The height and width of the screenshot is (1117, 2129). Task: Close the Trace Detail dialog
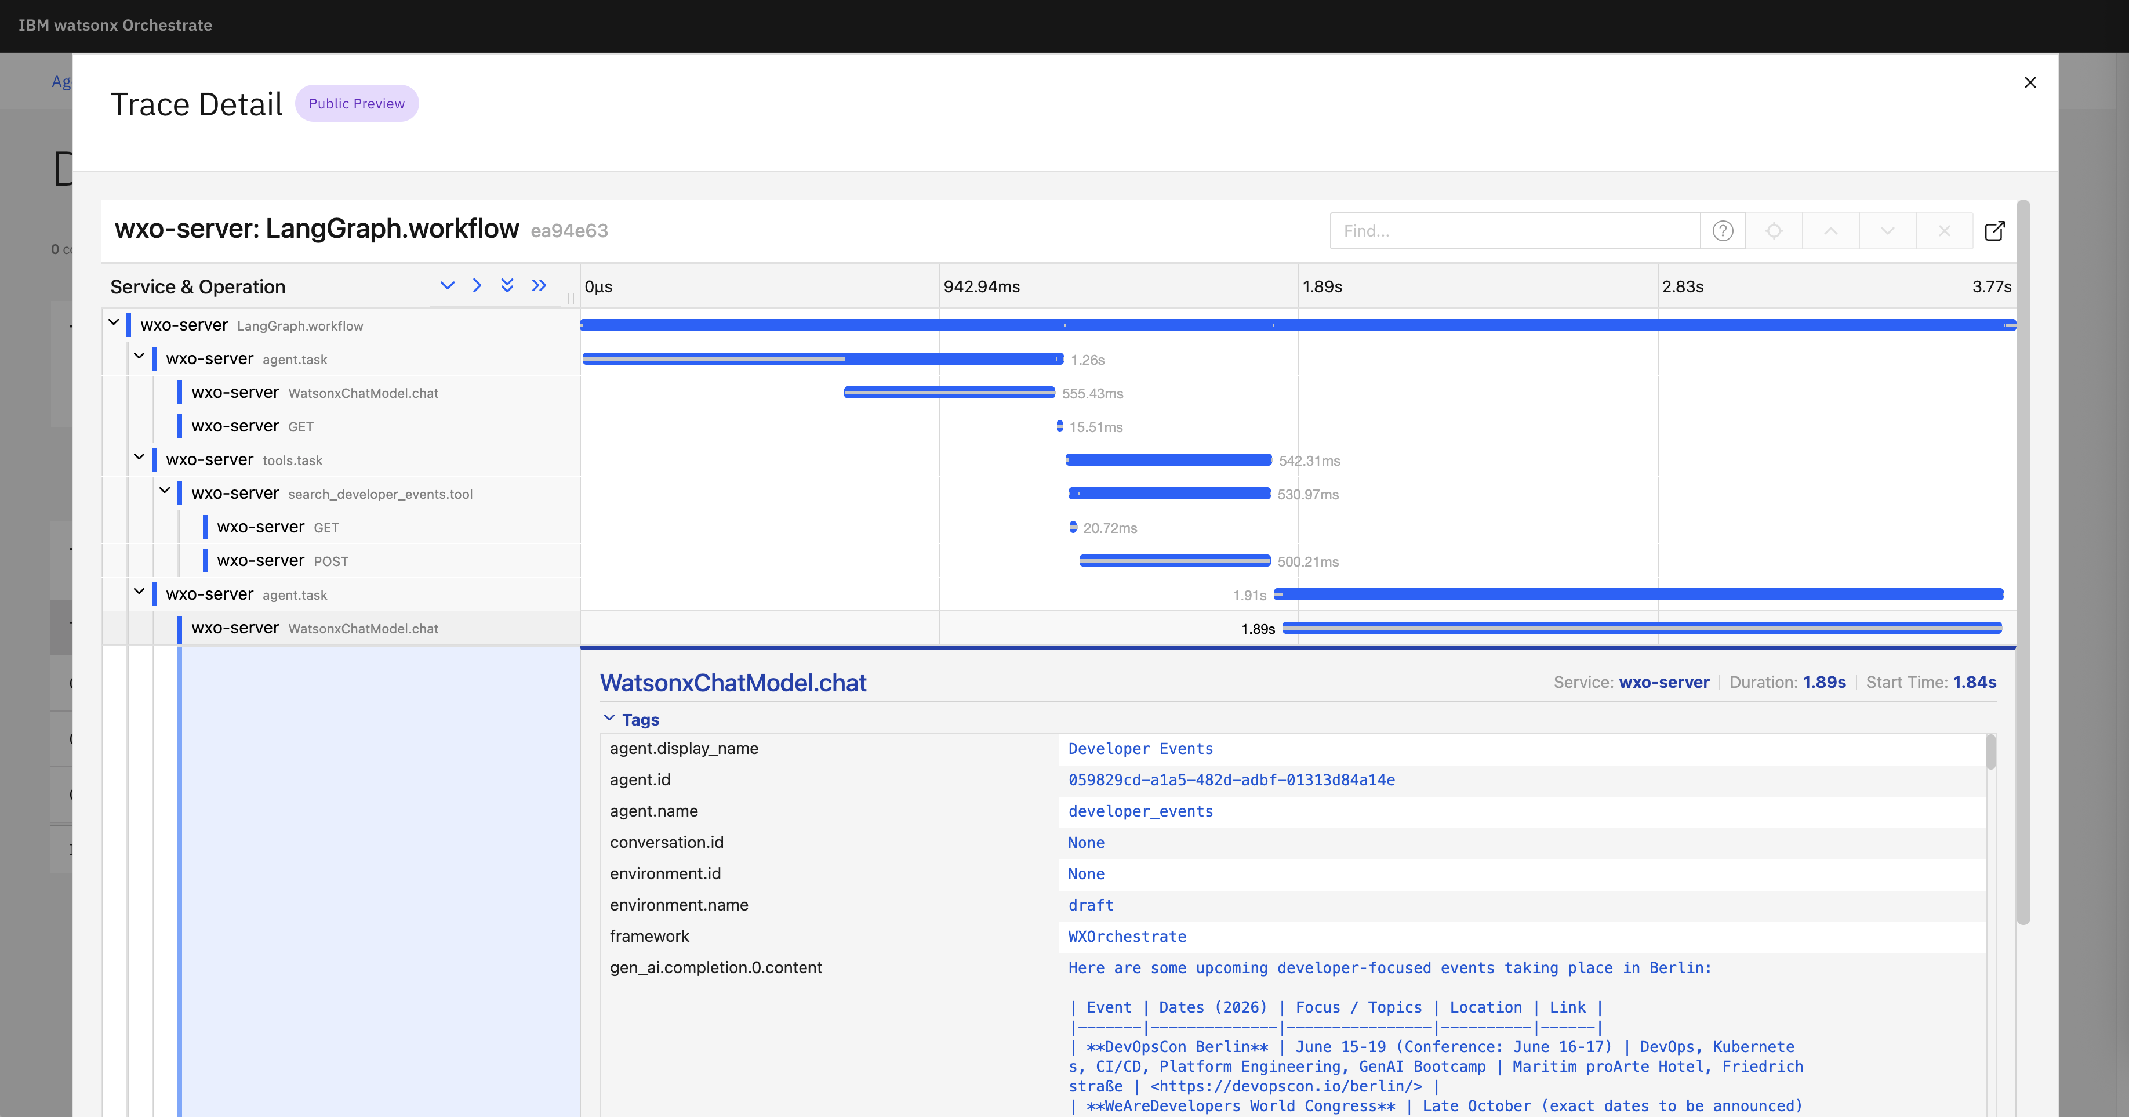click(x=2030, y=82)
